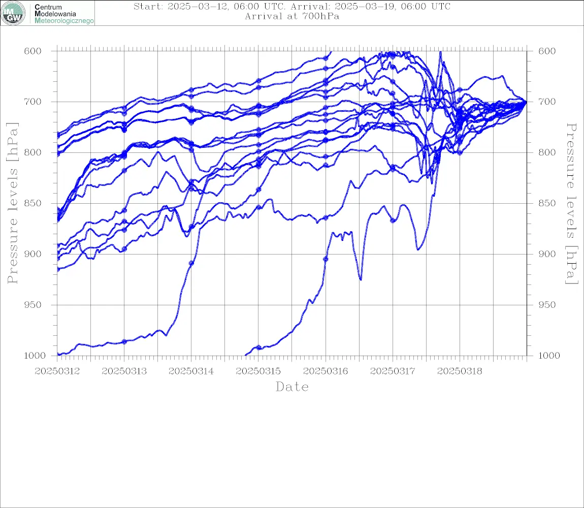Click the left 'Pressure levels [hPa]' axis title

tap(13, 203)
